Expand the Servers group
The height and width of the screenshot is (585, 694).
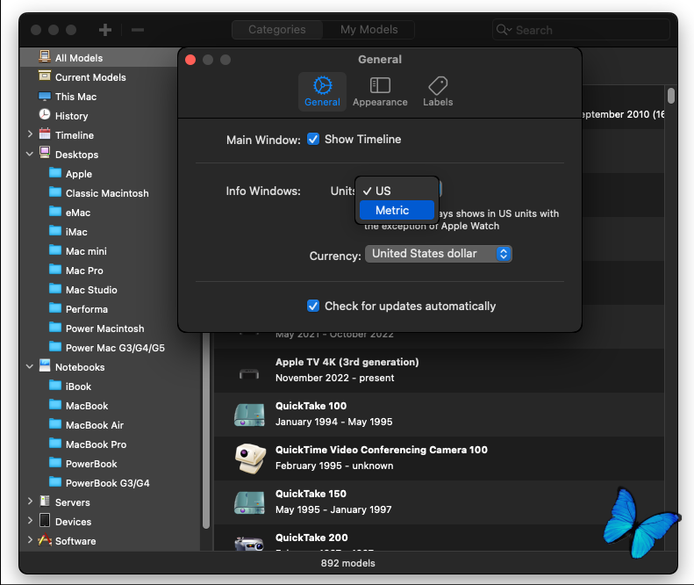30,502
